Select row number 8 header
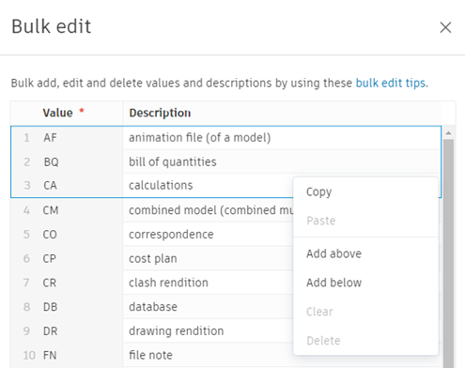Viewport: 465px width, 368px height. tap(26, 307)
